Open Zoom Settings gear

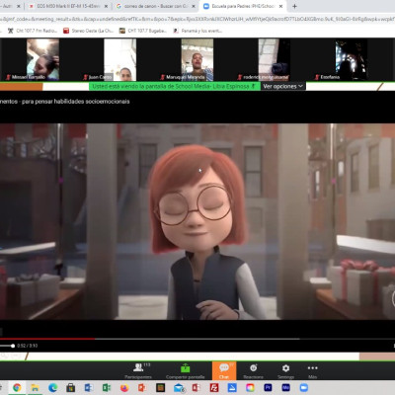(285, 371)
